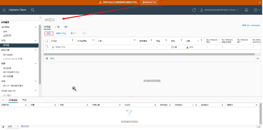The height and width of the screenshot is (130, 263).
Task: Filter the 许可证密钥 column
Action: point(93,40)
